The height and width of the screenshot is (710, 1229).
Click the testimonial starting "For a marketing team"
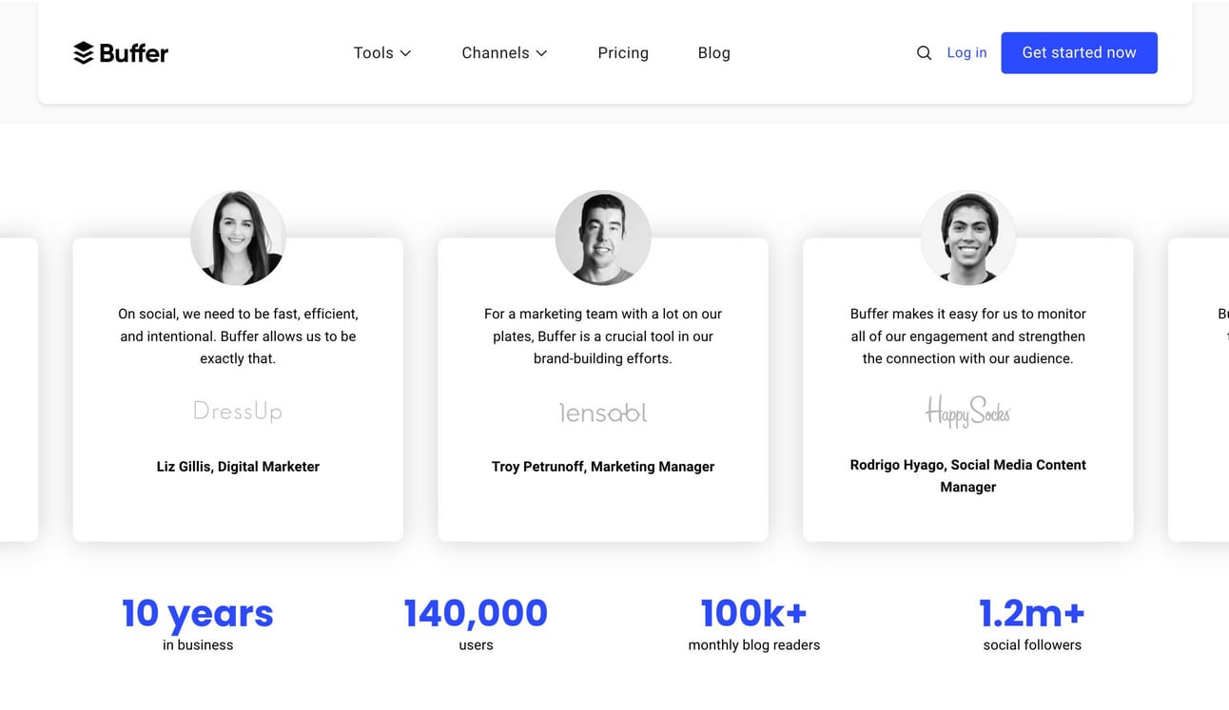click(x=603, y=336)
